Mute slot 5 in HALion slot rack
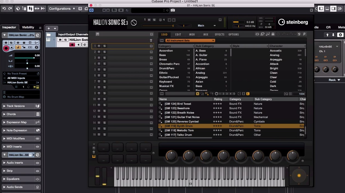 pyautogui.click(x=99, y=69)
